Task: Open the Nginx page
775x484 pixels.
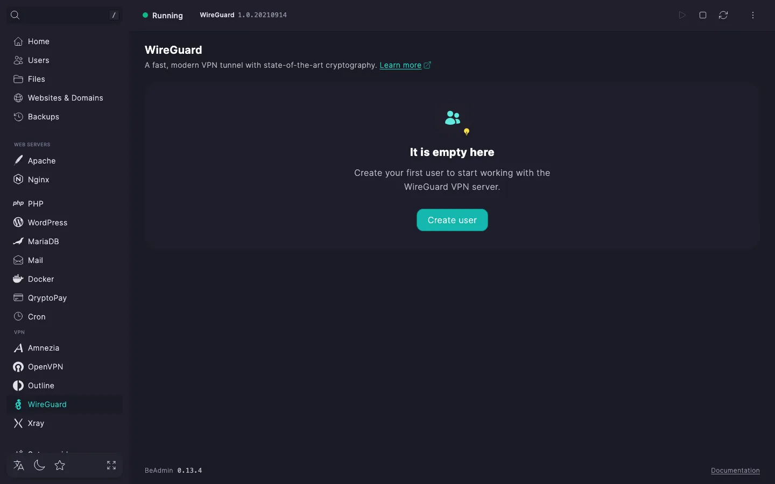Action: pos(65,180)
